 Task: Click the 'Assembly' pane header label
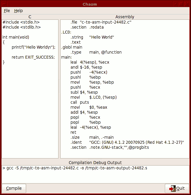(x=125, y=17)
